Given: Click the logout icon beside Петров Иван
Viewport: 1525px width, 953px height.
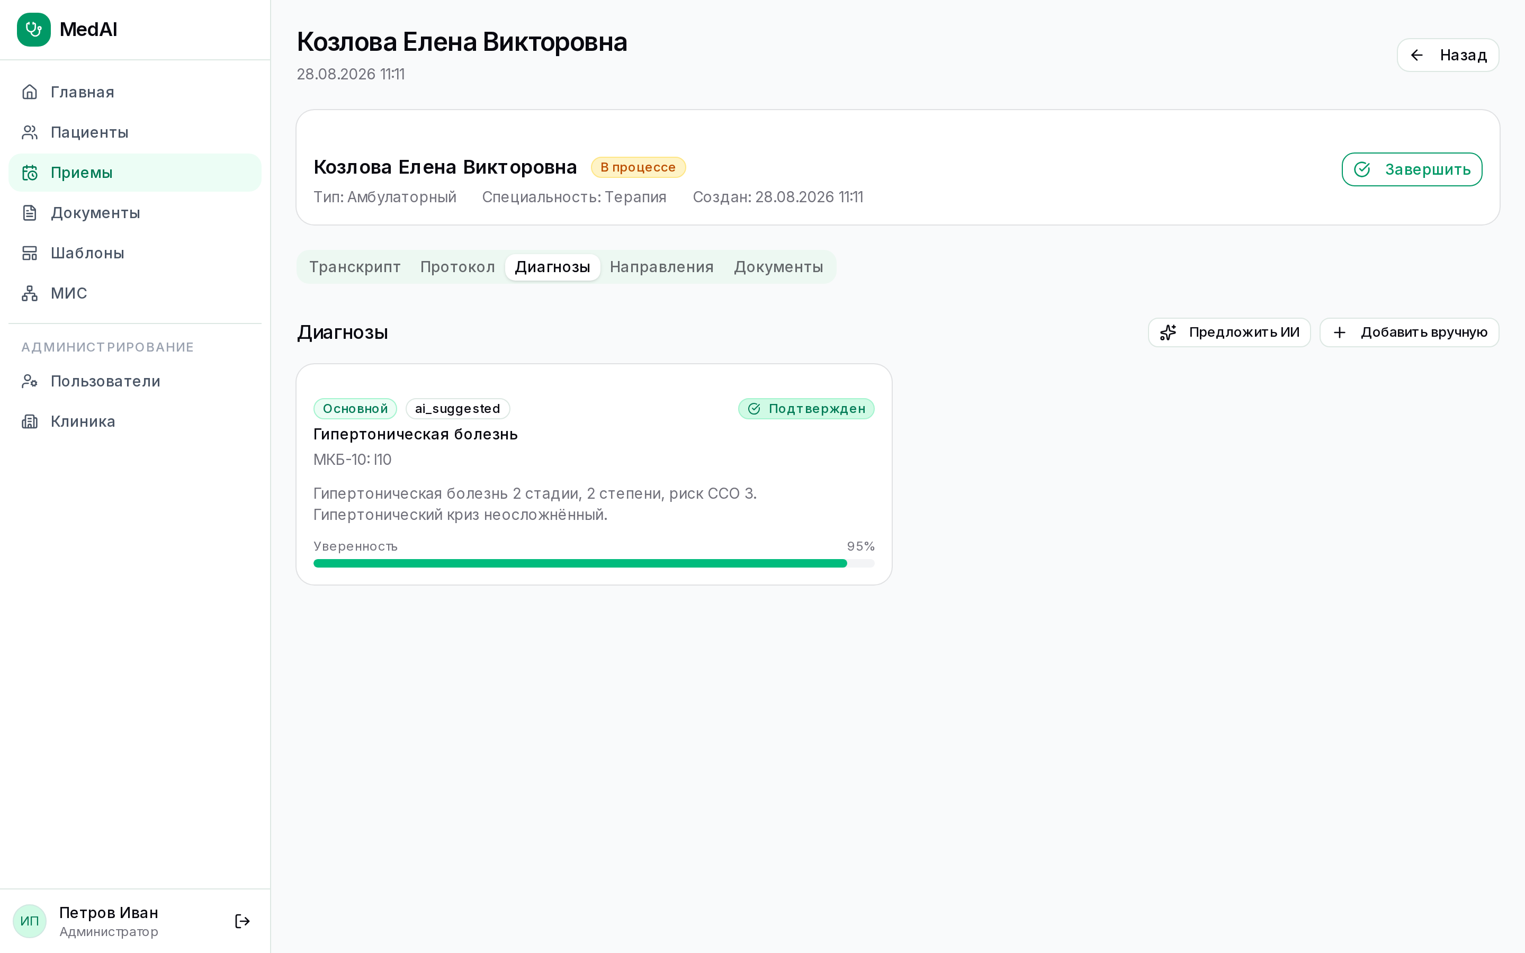Looking at the screenshot, I should point(242,921).
